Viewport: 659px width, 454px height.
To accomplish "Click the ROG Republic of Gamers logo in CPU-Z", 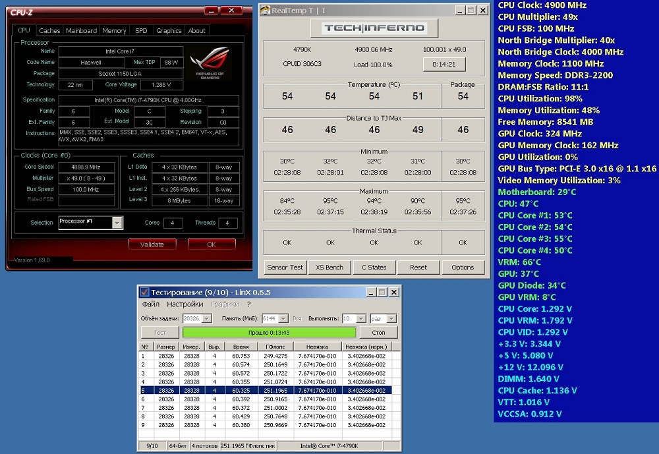I will point(210,62).
